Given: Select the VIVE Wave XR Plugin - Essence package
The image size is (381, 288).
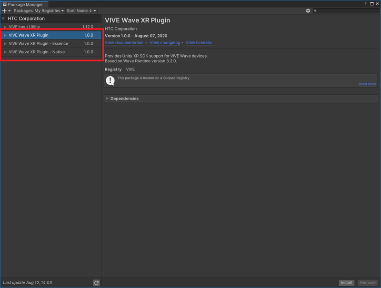Looking at the screenshot, I should (x=51, y=44).
